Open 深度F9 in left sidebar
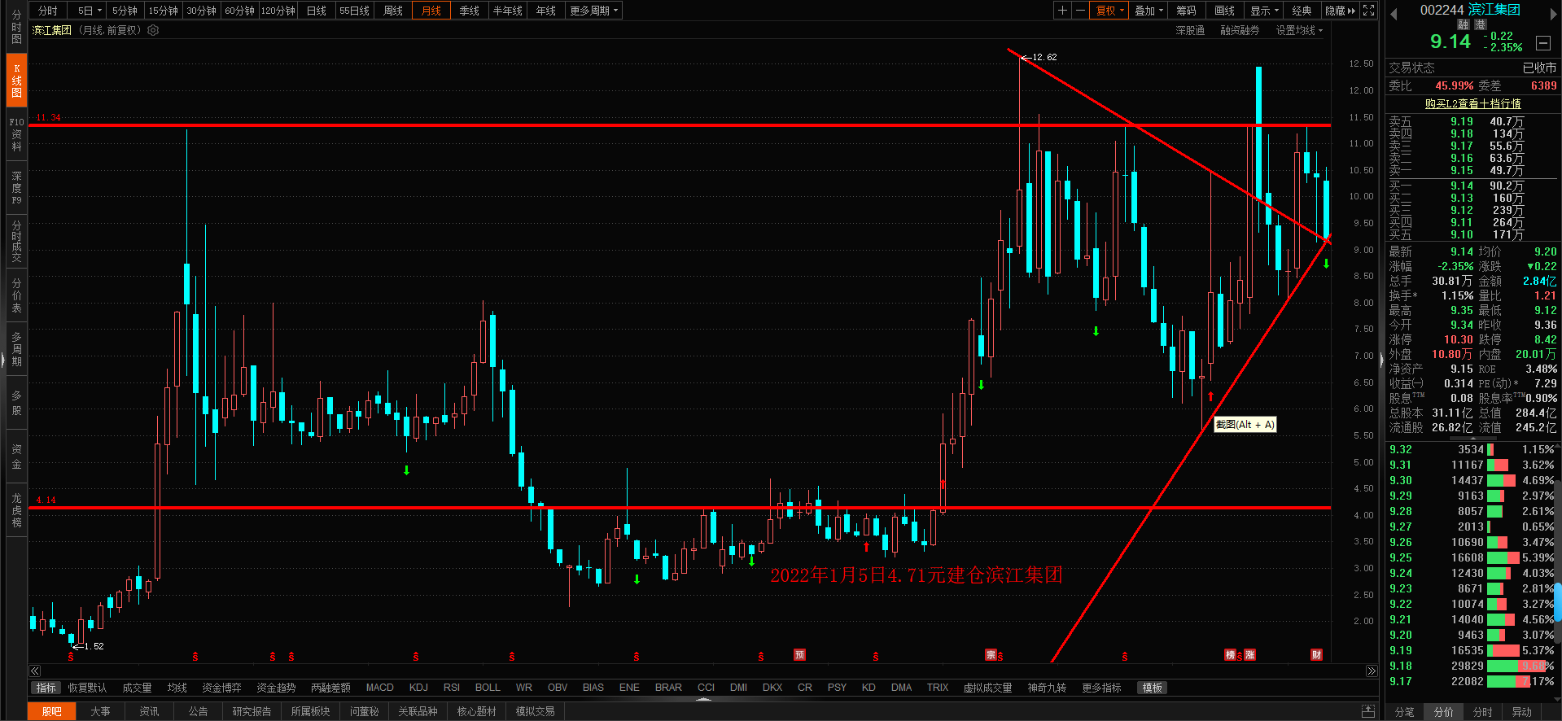 tap(16, 188)
